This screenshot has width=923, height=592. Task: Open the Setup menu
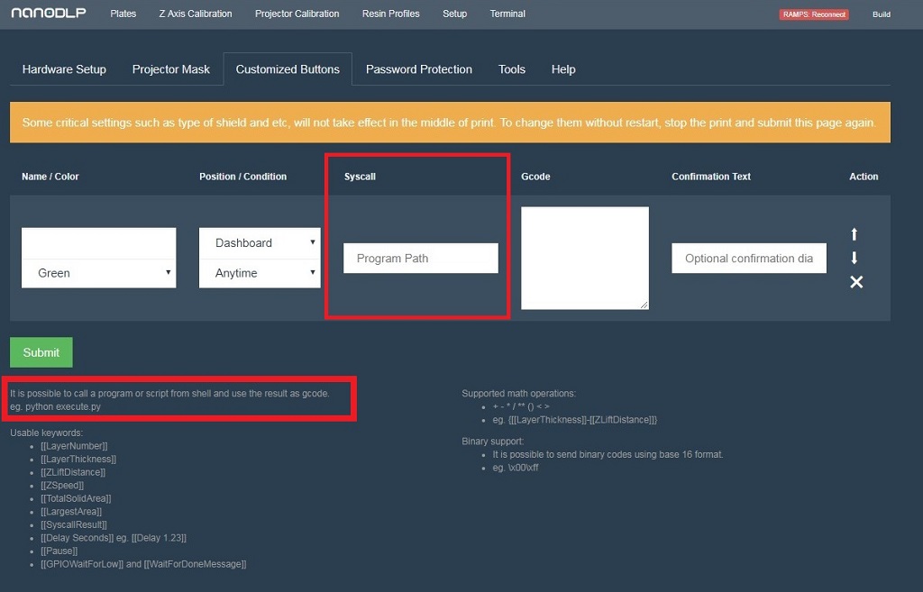454,14
